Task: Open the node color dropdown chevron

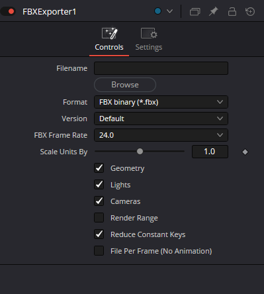Action: [169, 11]
